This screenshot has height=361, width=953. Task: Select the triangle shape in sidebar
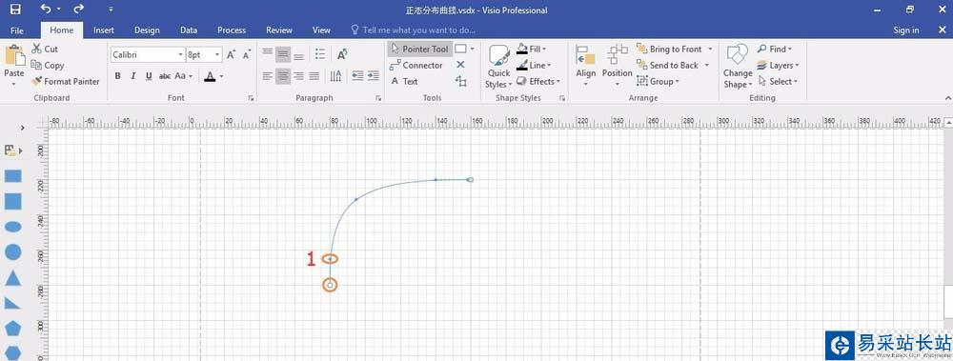click(13, 278)
